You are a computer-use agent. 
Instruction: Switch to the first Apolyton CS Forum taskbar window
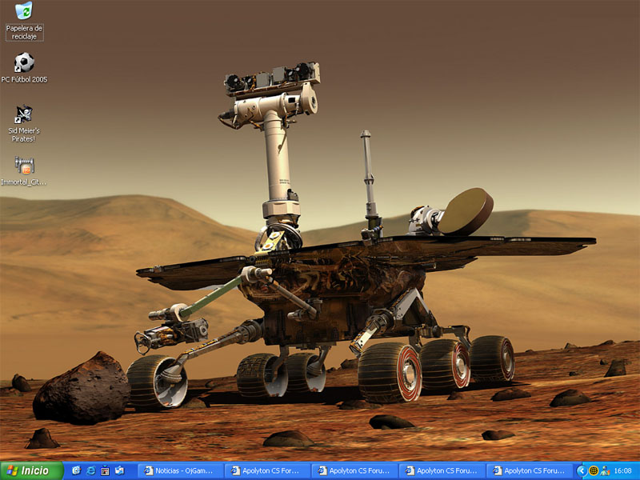coord(267,470)
